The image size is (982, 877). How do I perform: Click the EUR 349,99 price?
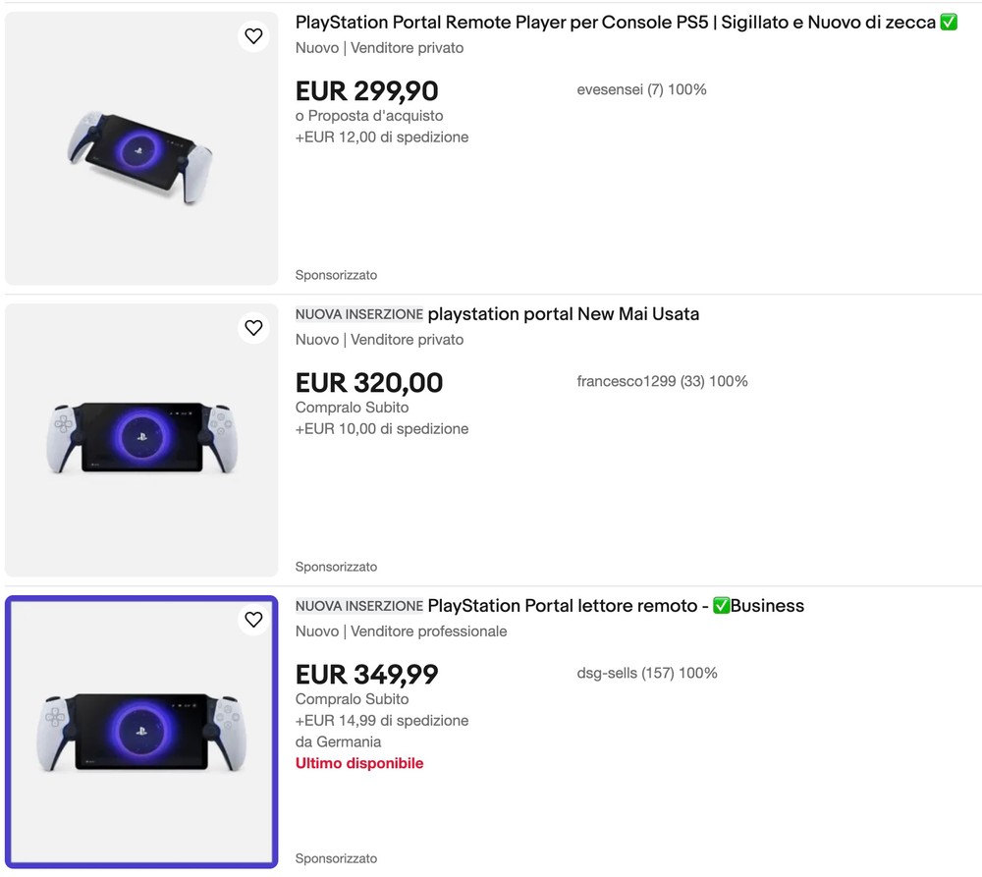pyautogui.click(x=366, y=675)
